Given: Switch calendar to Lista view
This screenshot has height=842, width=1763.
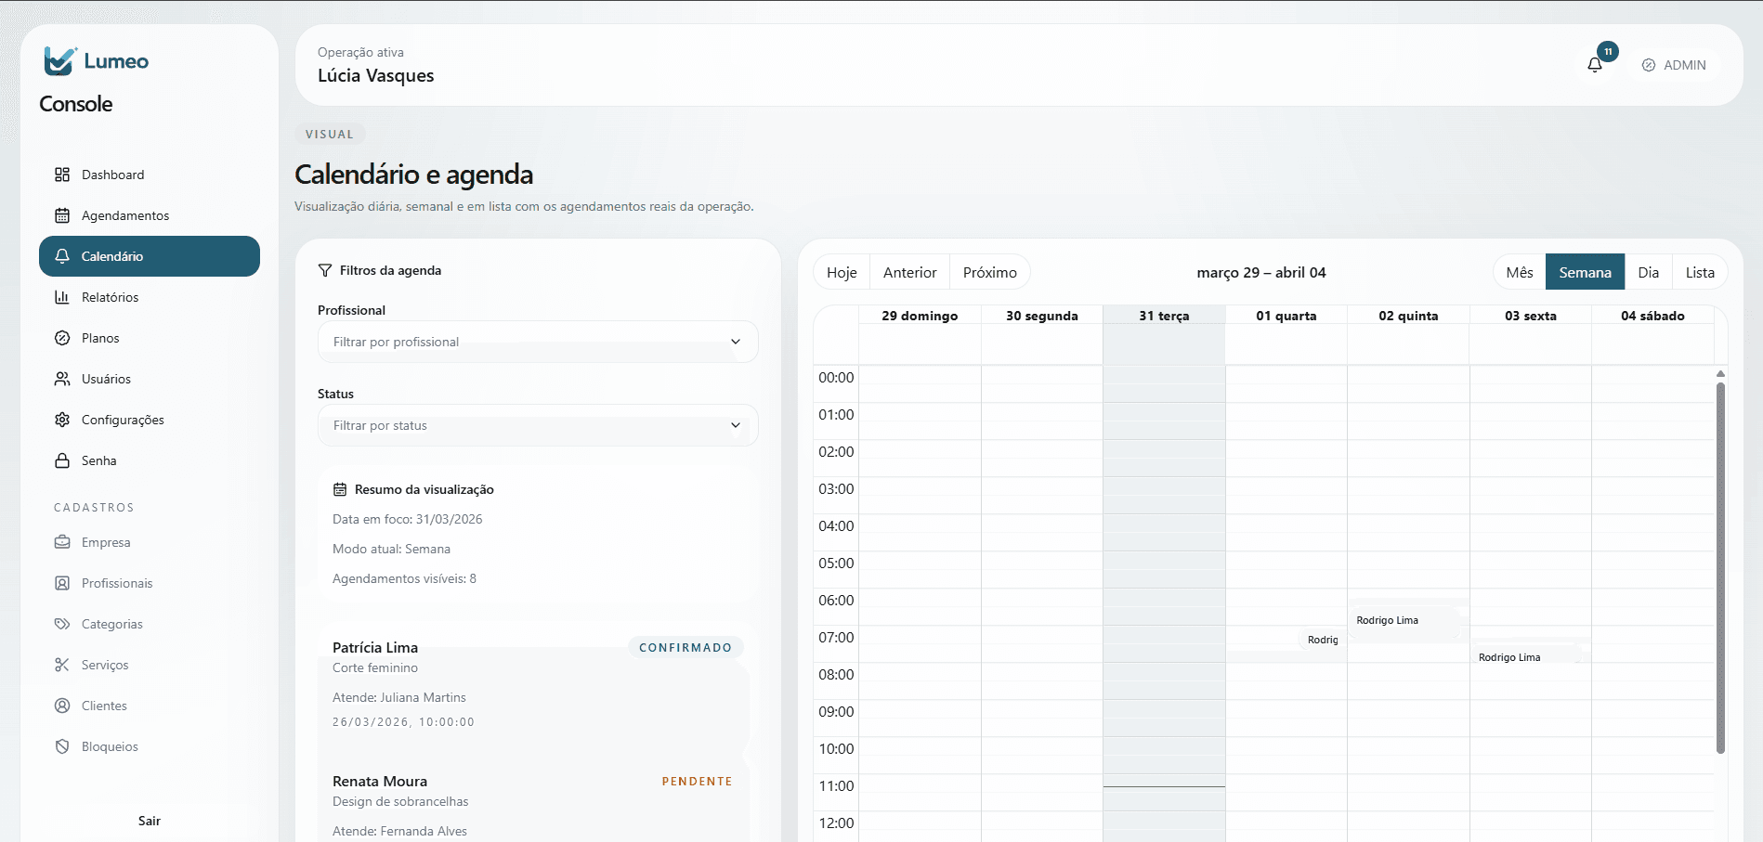Looking at the screenshot, I should click(1700, 272).
